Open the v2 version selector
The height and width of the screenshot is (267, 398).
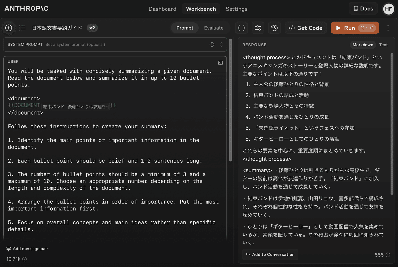pos(92,28)
